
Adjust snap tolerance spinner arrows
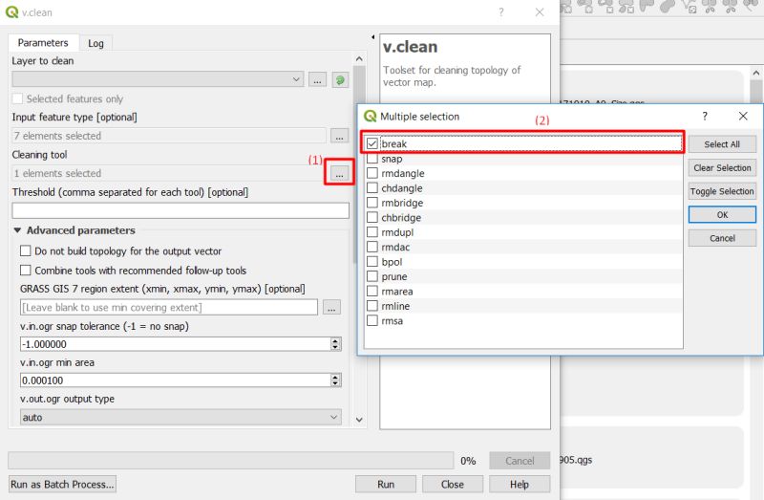coord(335,344)
